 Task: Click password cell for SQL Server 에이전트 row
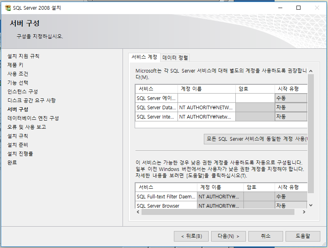tap(255, 98)
